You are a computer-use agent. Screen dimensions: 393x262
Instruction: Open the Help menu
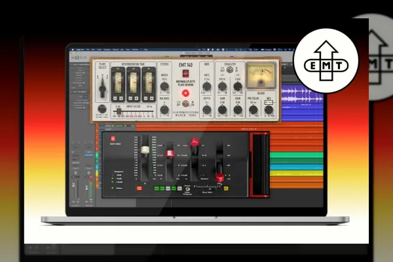point(145,50)
